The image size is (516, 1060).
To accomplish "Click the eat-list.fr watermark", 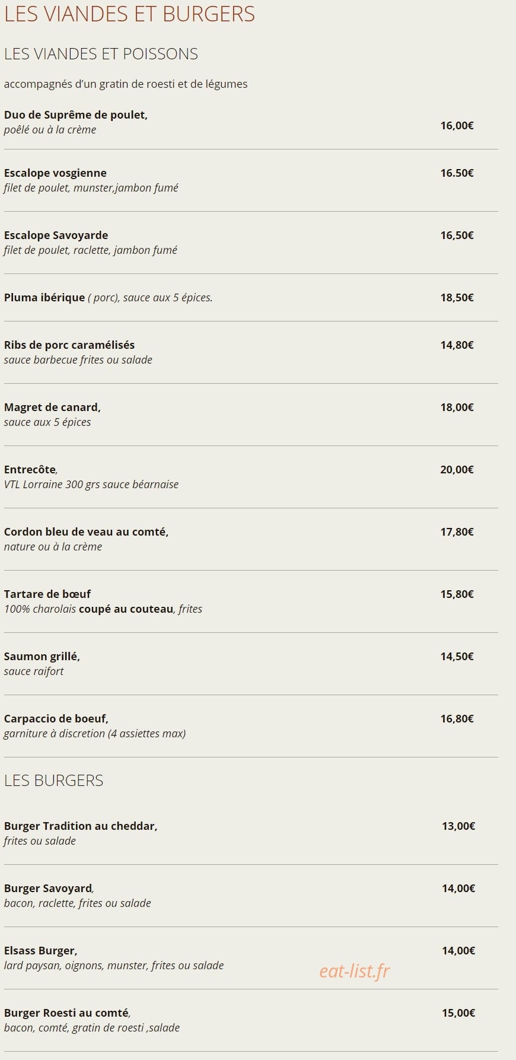I will pyautogui.click(x=355, y=971).
